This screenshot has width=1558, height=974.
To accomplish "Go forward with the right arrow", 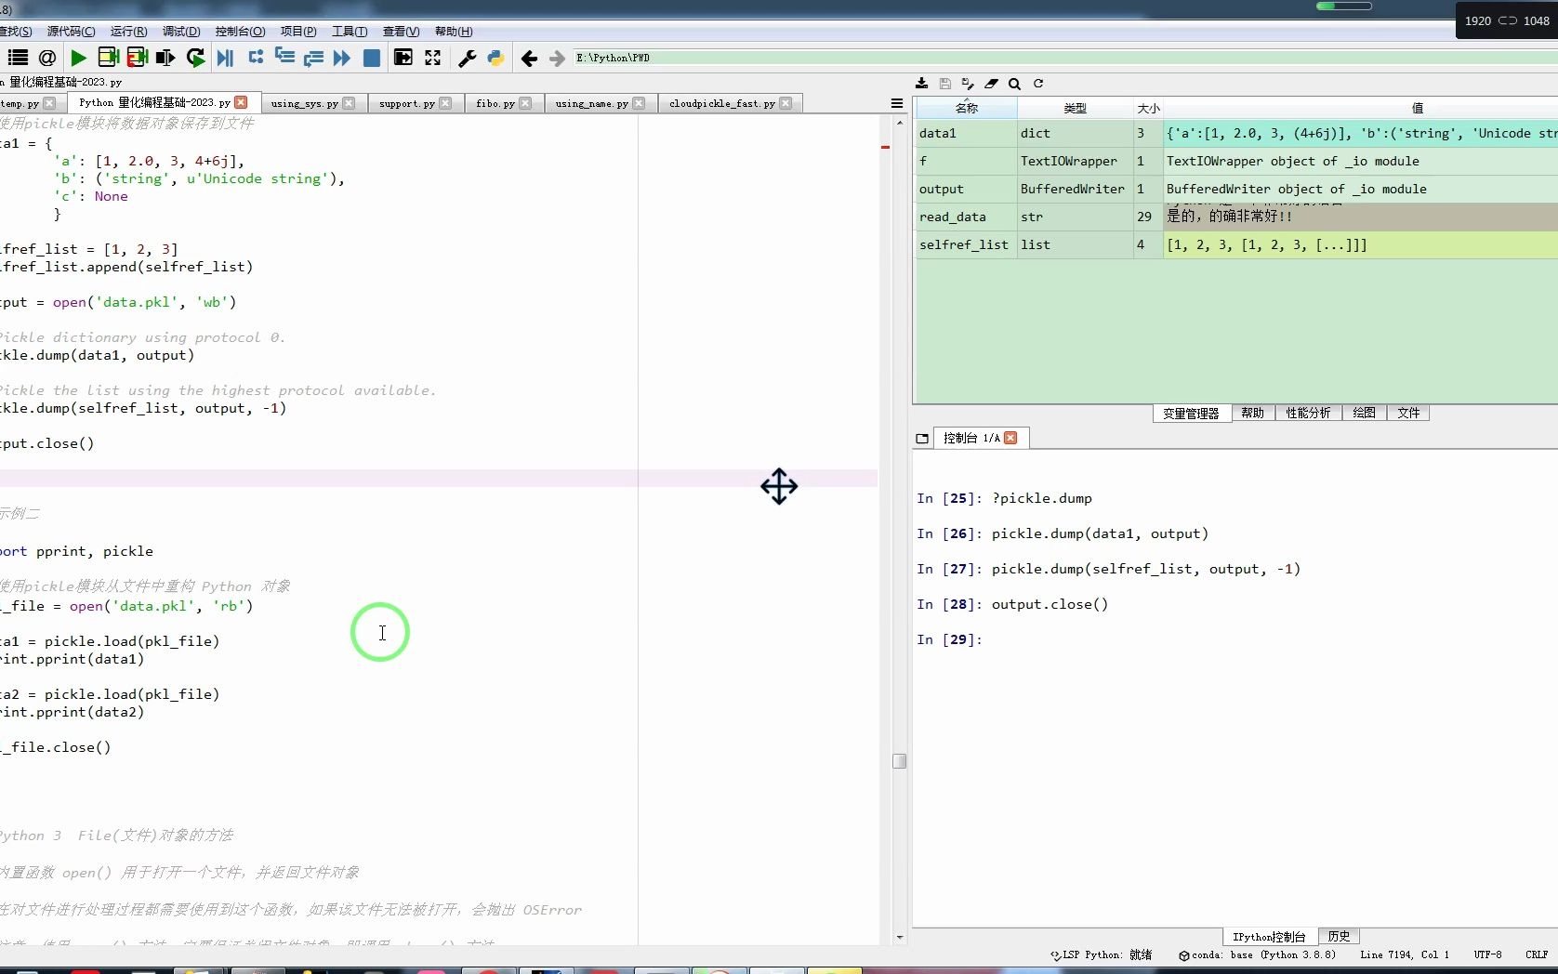I will click(x=557, y=59).
